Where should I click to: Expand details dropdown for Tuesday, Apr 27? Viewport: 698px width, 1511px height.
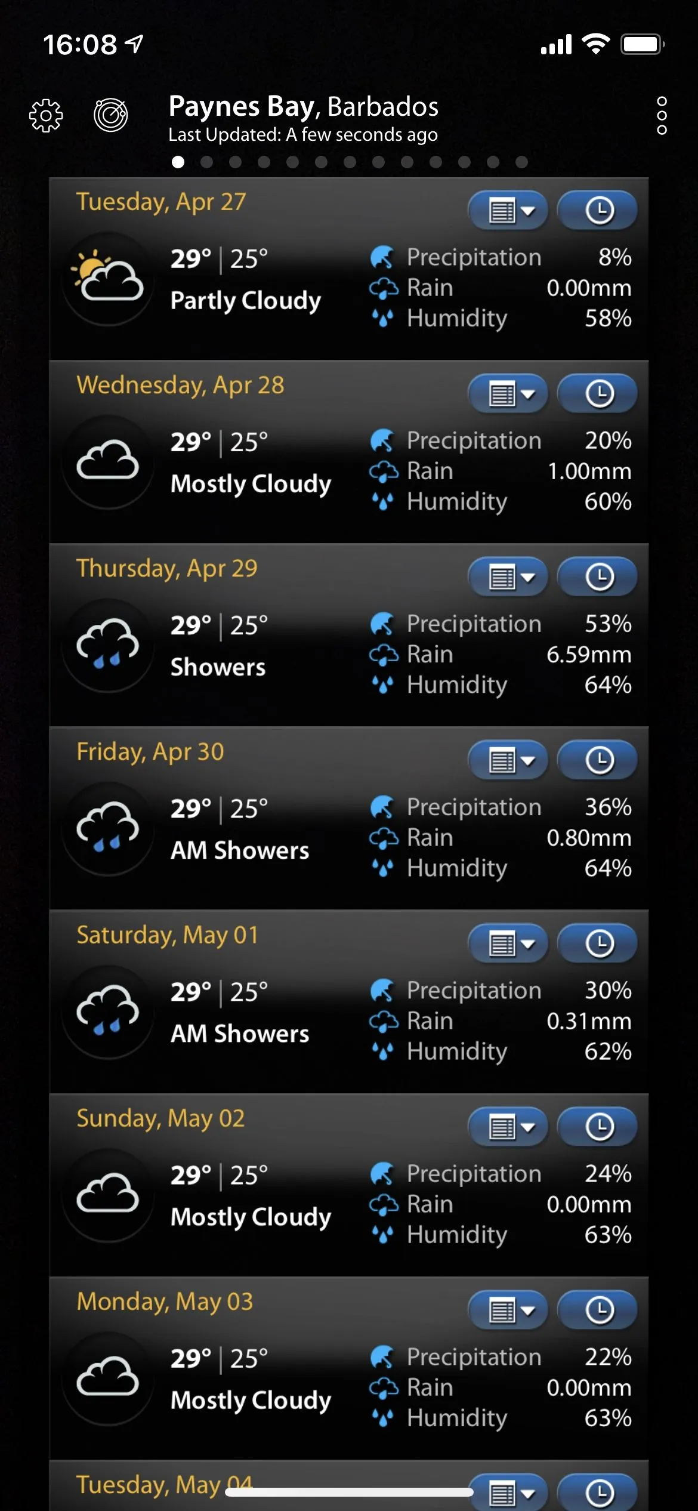click(509, 210)
